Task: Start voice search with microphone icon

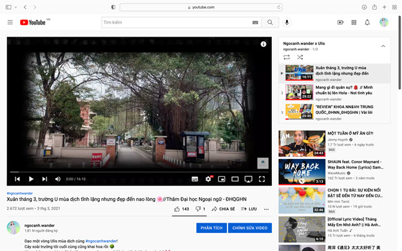Action: pos(287,23)
